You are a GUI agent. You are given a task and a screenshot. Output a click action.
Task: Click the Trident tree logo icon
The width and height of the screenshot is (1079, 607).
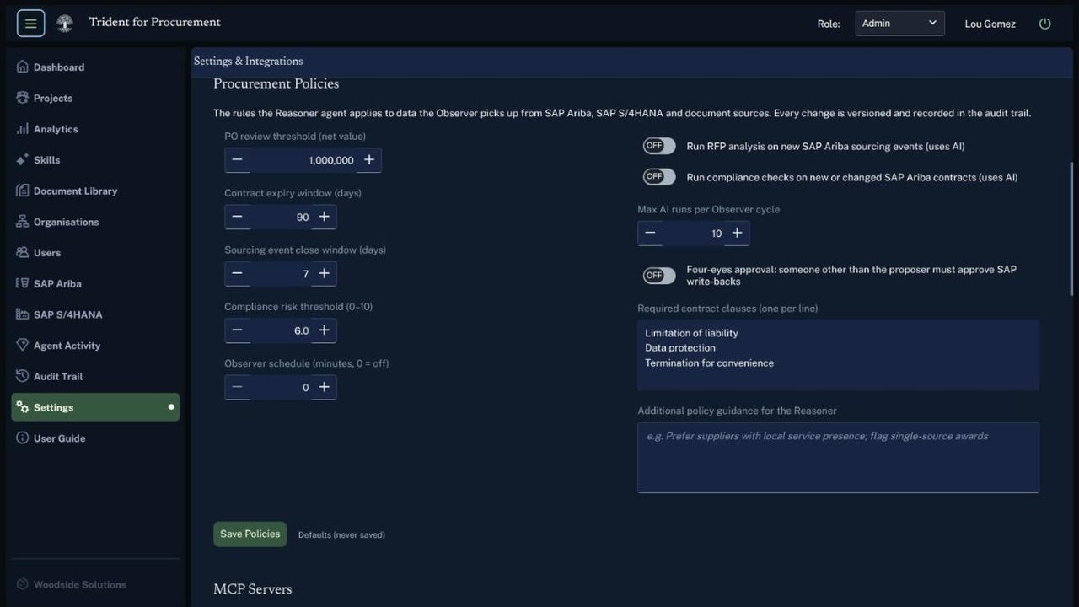pos(64,24)
